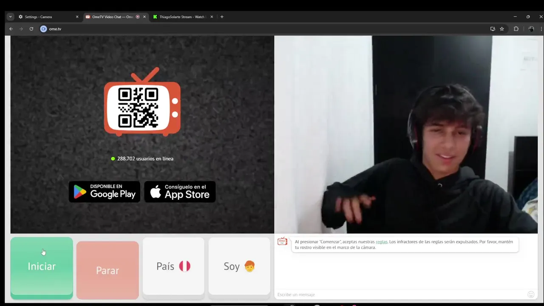Click the 288.702 usuarios en línea text
The image size is (544, 306).
[145, 159]
